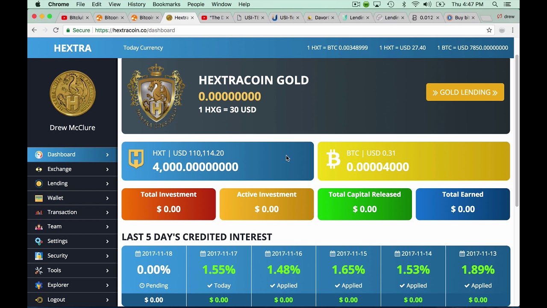Click the Lending coin icon
The width and height of the screenshot is (547, 308).
(x=39, y=184)
